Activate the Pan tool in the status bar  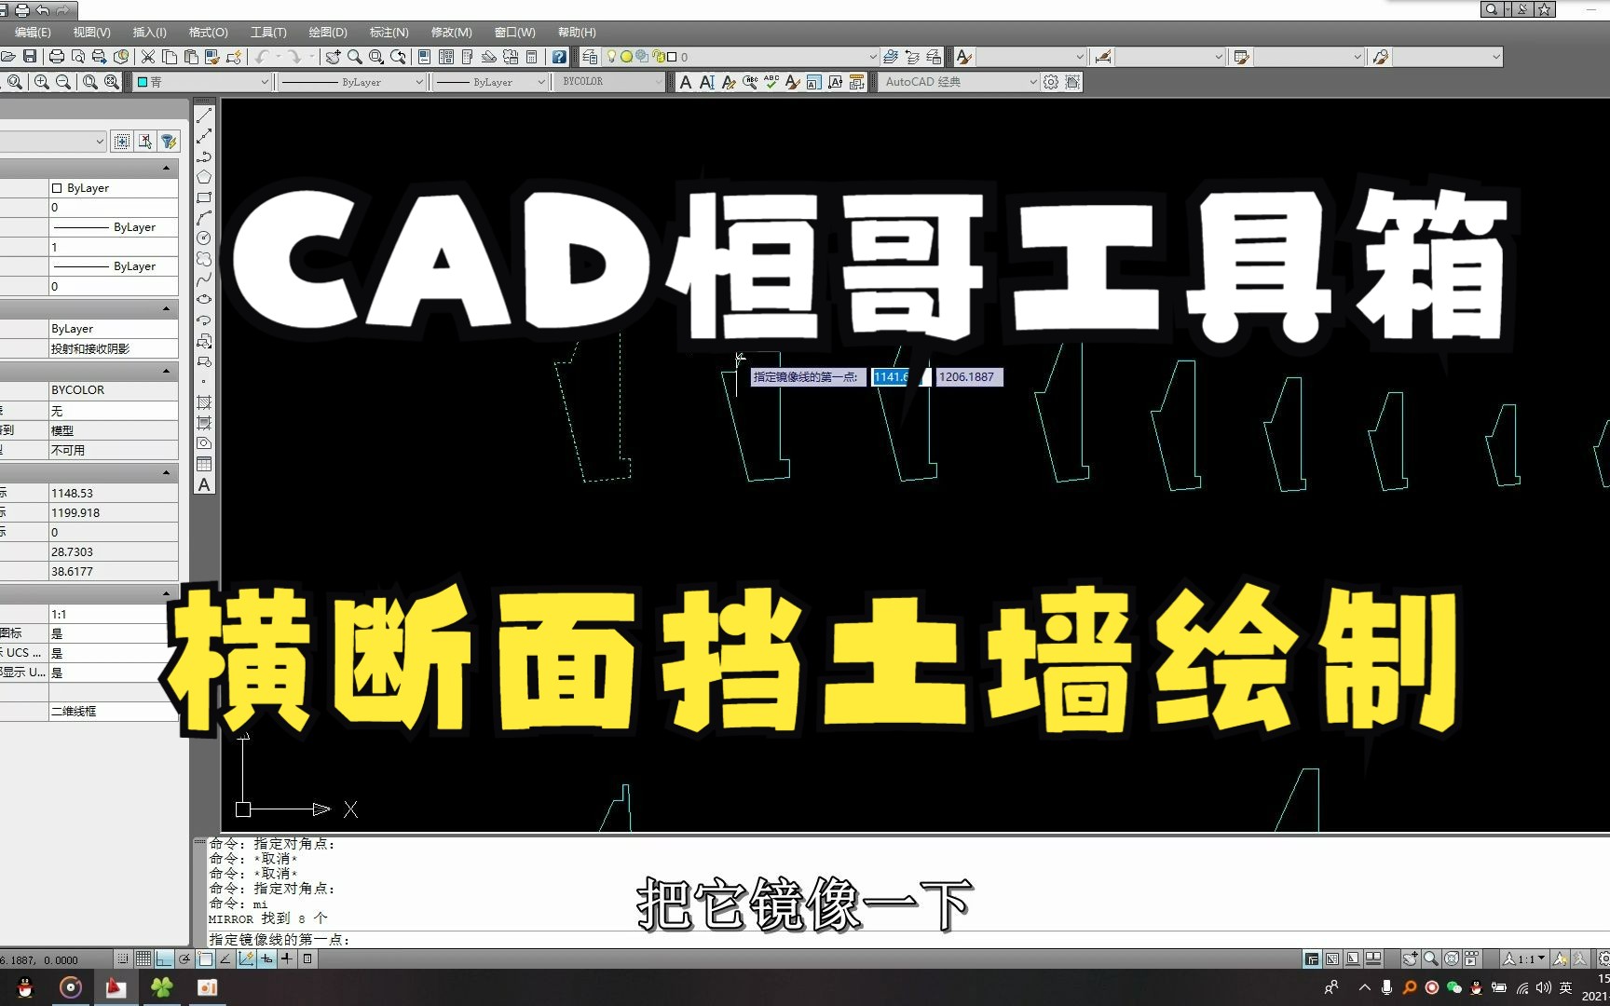[1410, 959]
